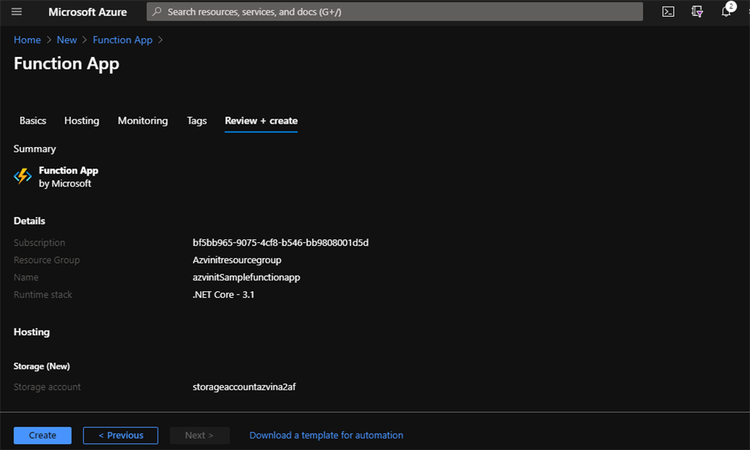Open the directory and subscription filter
750x450 pixels.
[697, 11]
